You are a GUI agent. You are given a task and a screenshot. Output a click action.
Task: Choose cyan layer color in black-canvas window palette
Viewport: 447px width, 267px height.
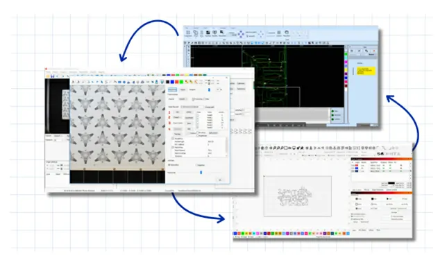tap(346, 58)
